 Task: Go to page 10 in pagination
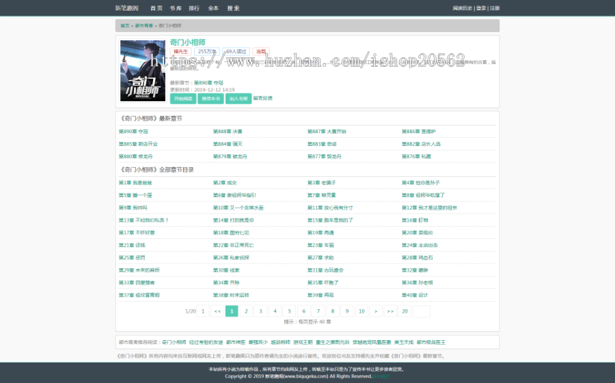361,311
